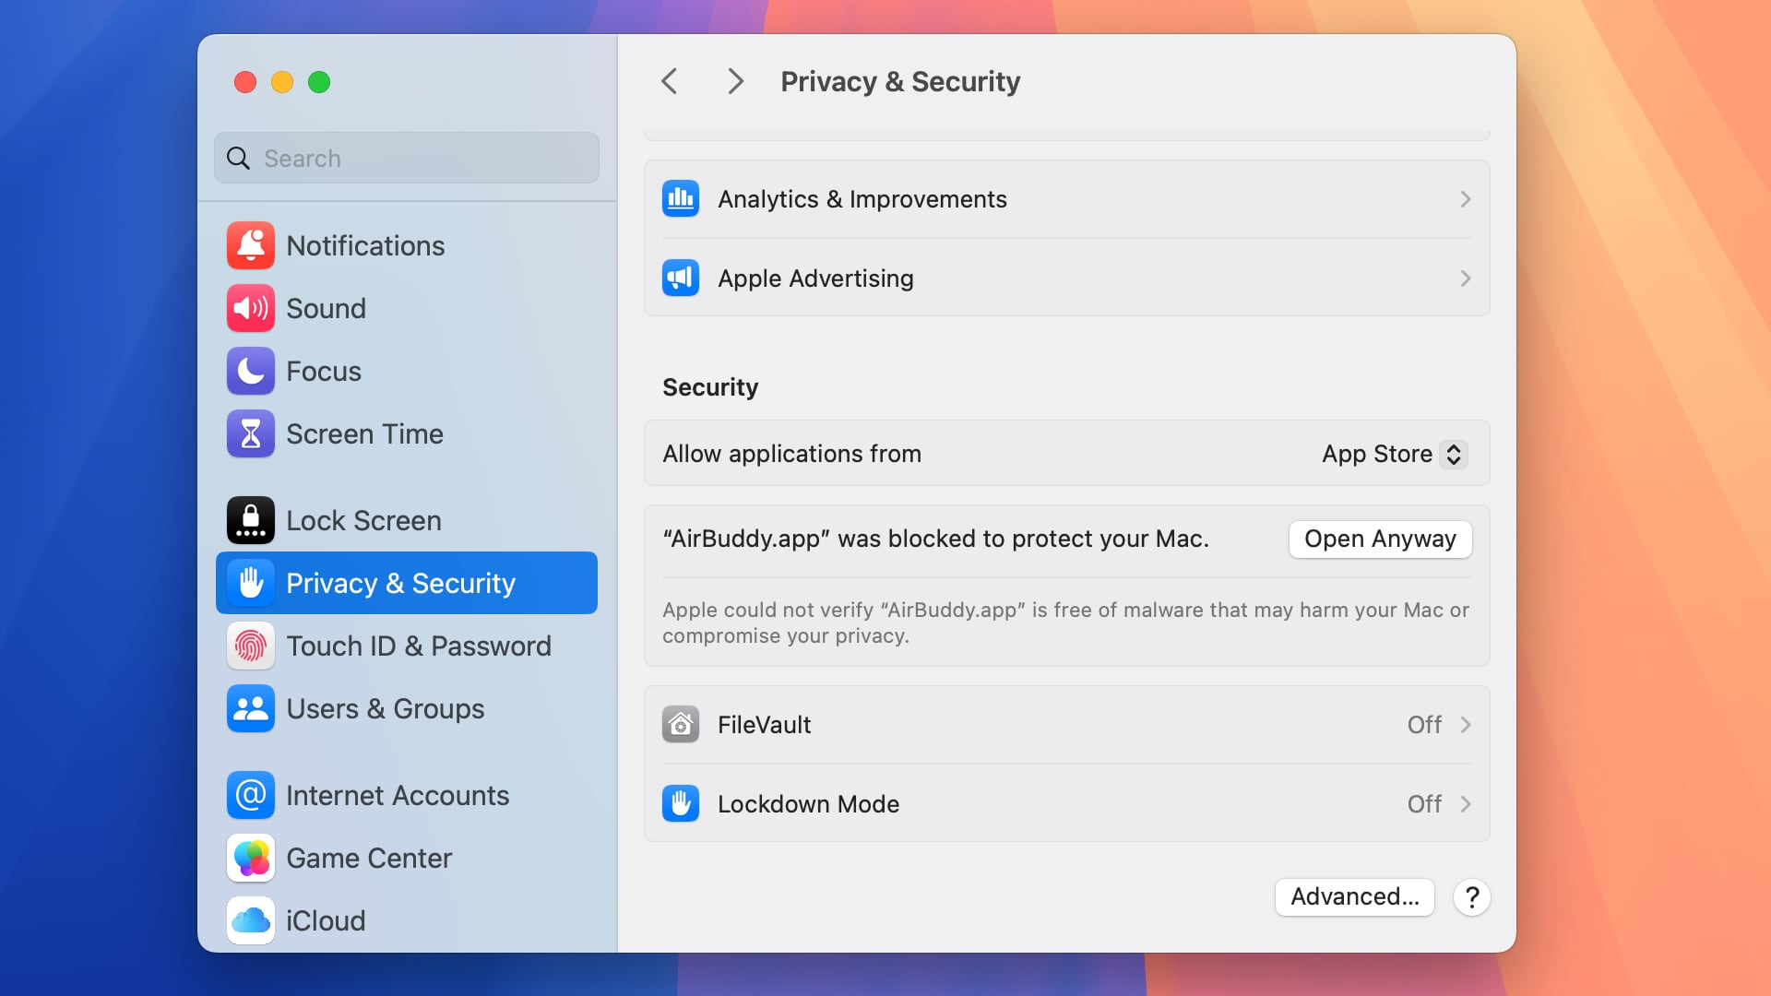Select Game Center in the sidebar
1771x996 pixels.
pos(407,858)
